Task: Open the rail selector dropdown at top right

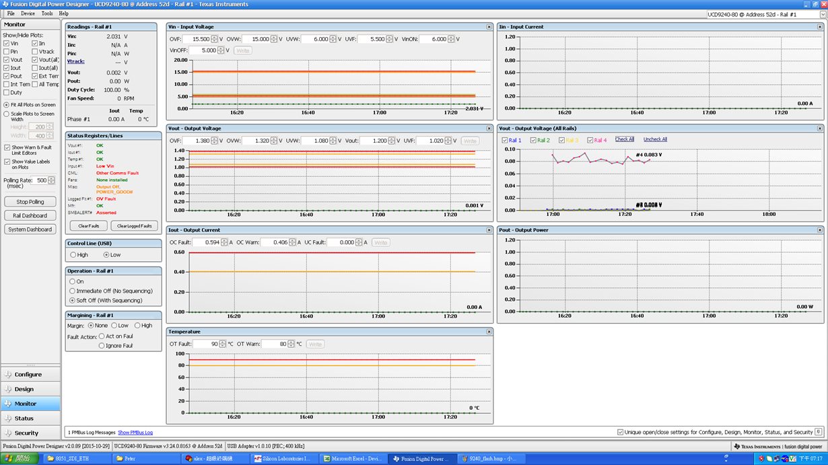Action: coord(822,14)
